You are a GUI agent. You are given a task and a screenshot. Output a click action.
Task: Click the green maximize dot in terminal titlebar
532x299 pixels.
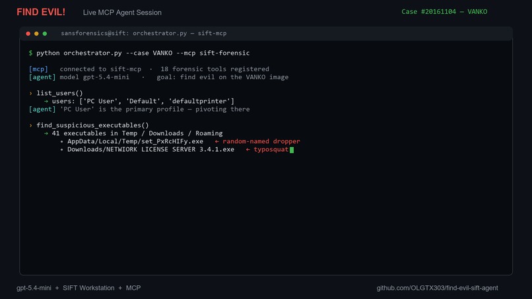coord(45,33)
